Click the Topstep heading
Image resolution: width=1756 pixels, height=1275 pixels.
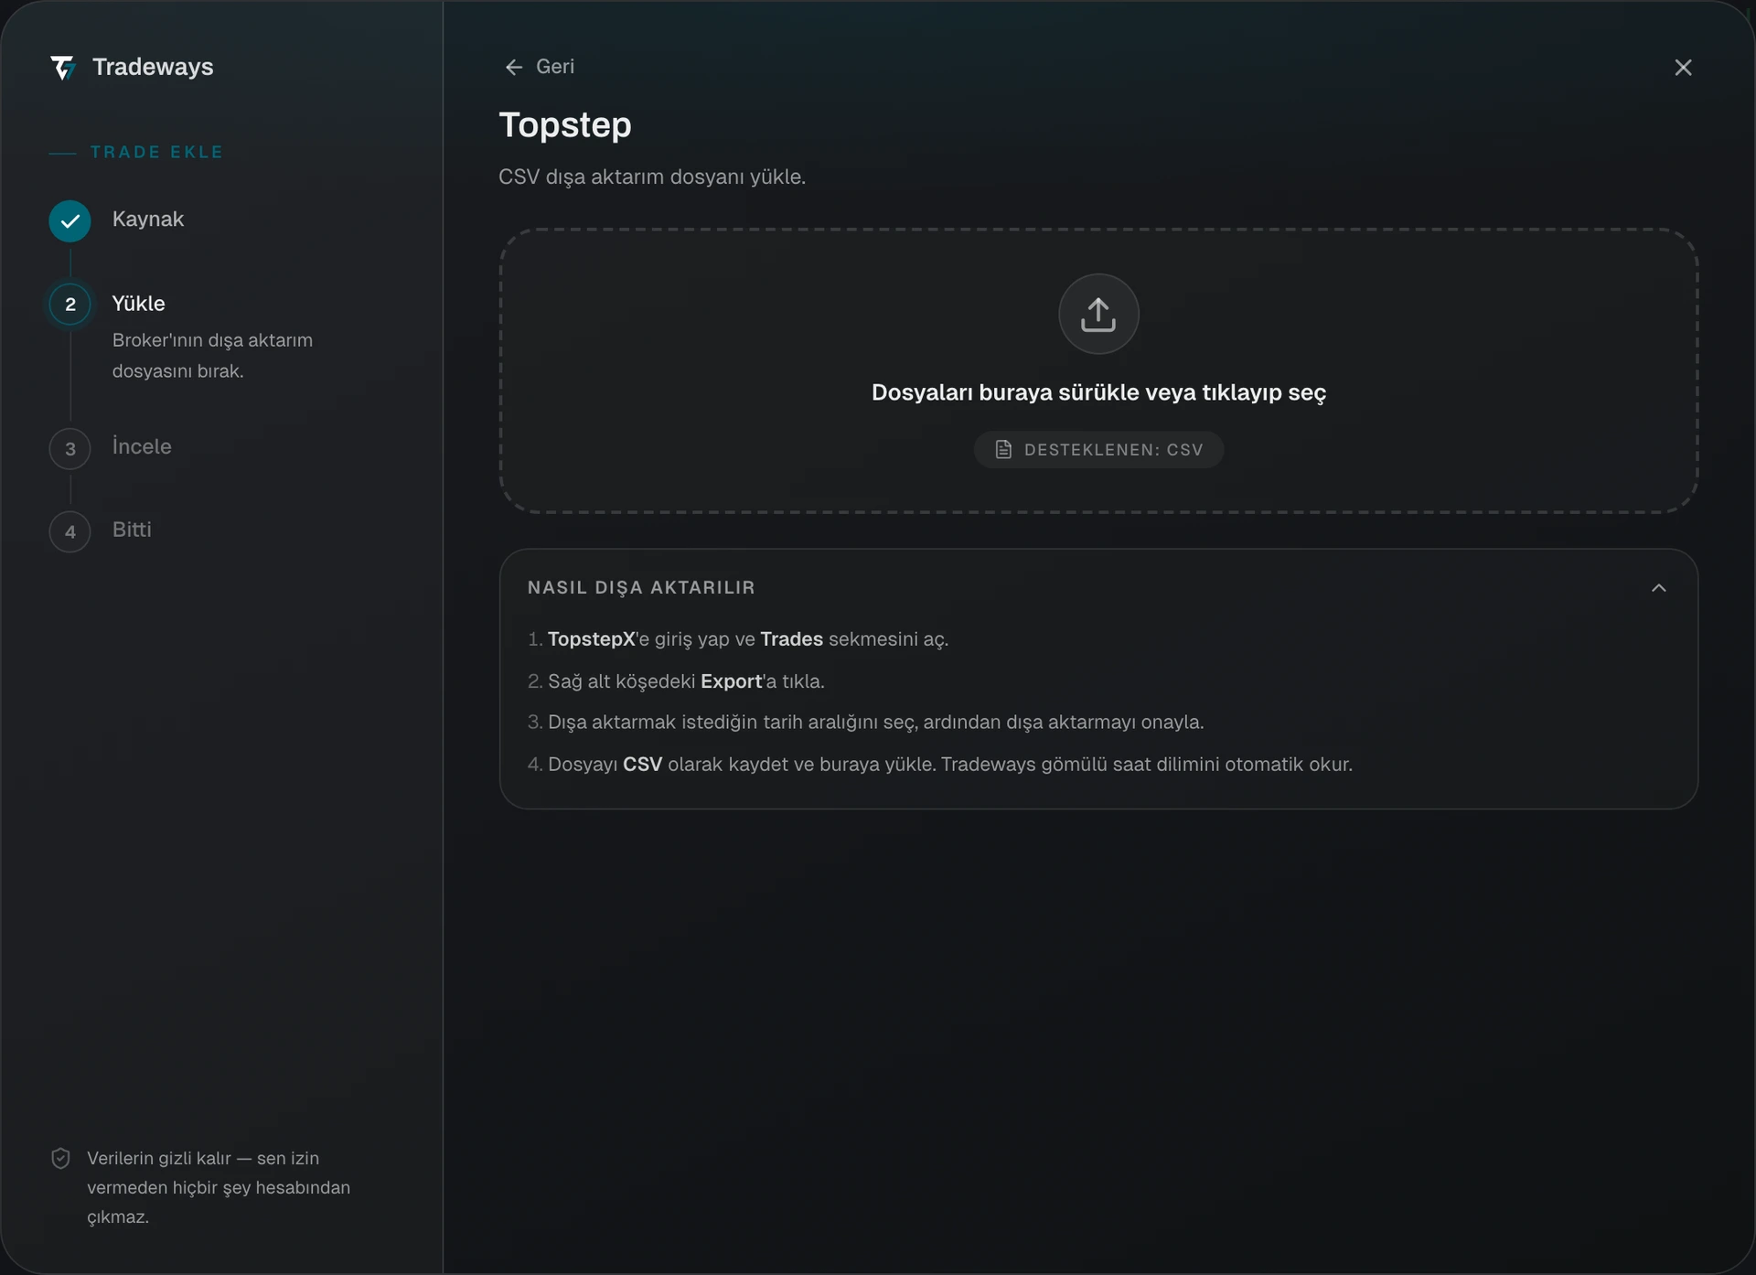(565, 125)
